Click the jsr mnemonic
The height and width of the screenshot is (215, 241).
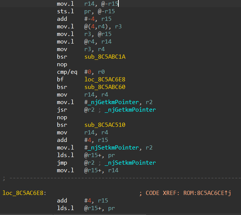pos(62,110)
